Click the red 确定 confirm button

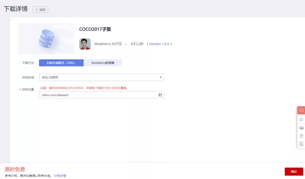[294, 171]
